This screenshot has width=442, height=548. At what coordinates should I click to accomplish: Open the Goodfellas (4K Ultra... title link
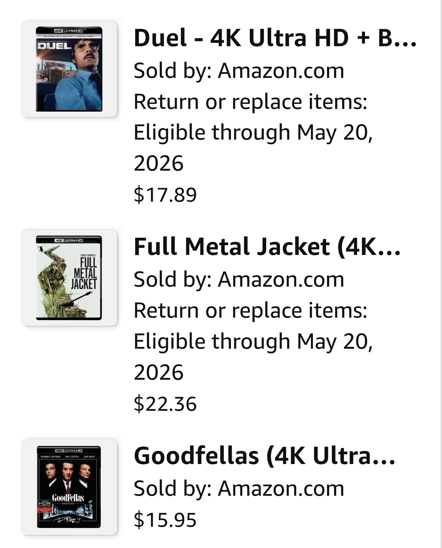[x=264, y=455]
